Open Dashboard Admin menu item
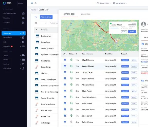This screenshot has width=148, height=127. (x=10, y=13)
